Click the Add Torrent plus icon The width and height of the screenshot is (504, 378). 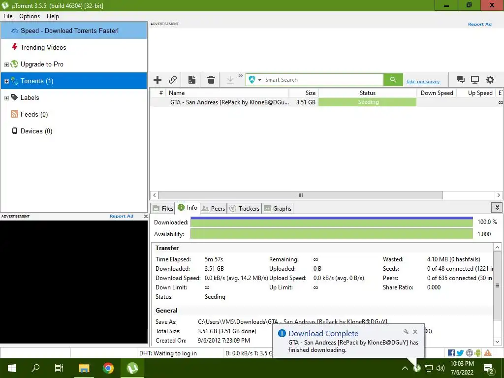point(157,80)
